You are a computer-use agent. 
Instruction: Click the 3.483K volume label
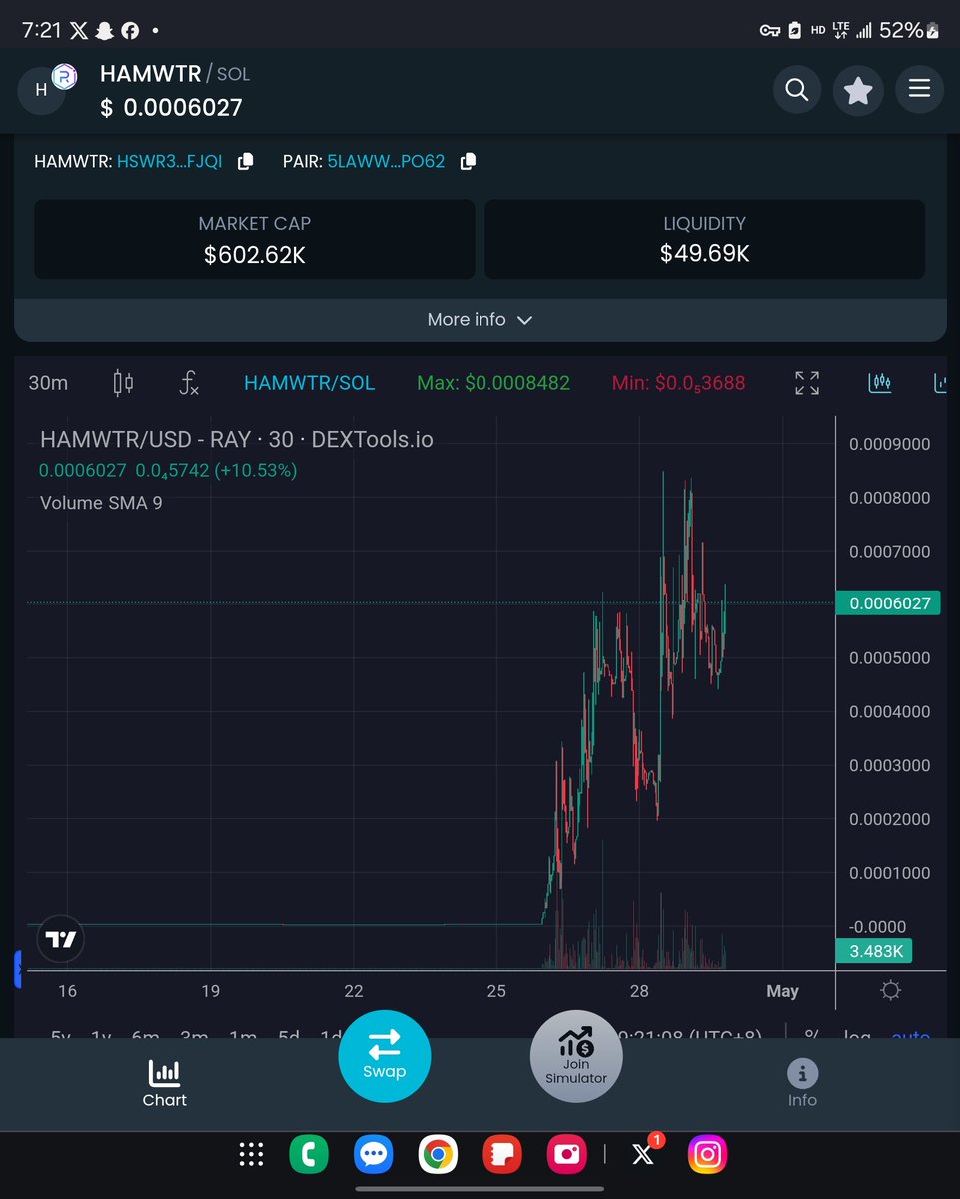(x=875, y=952)
